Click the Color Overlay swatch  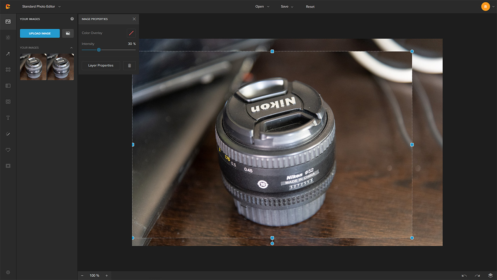tap(131, 33)
